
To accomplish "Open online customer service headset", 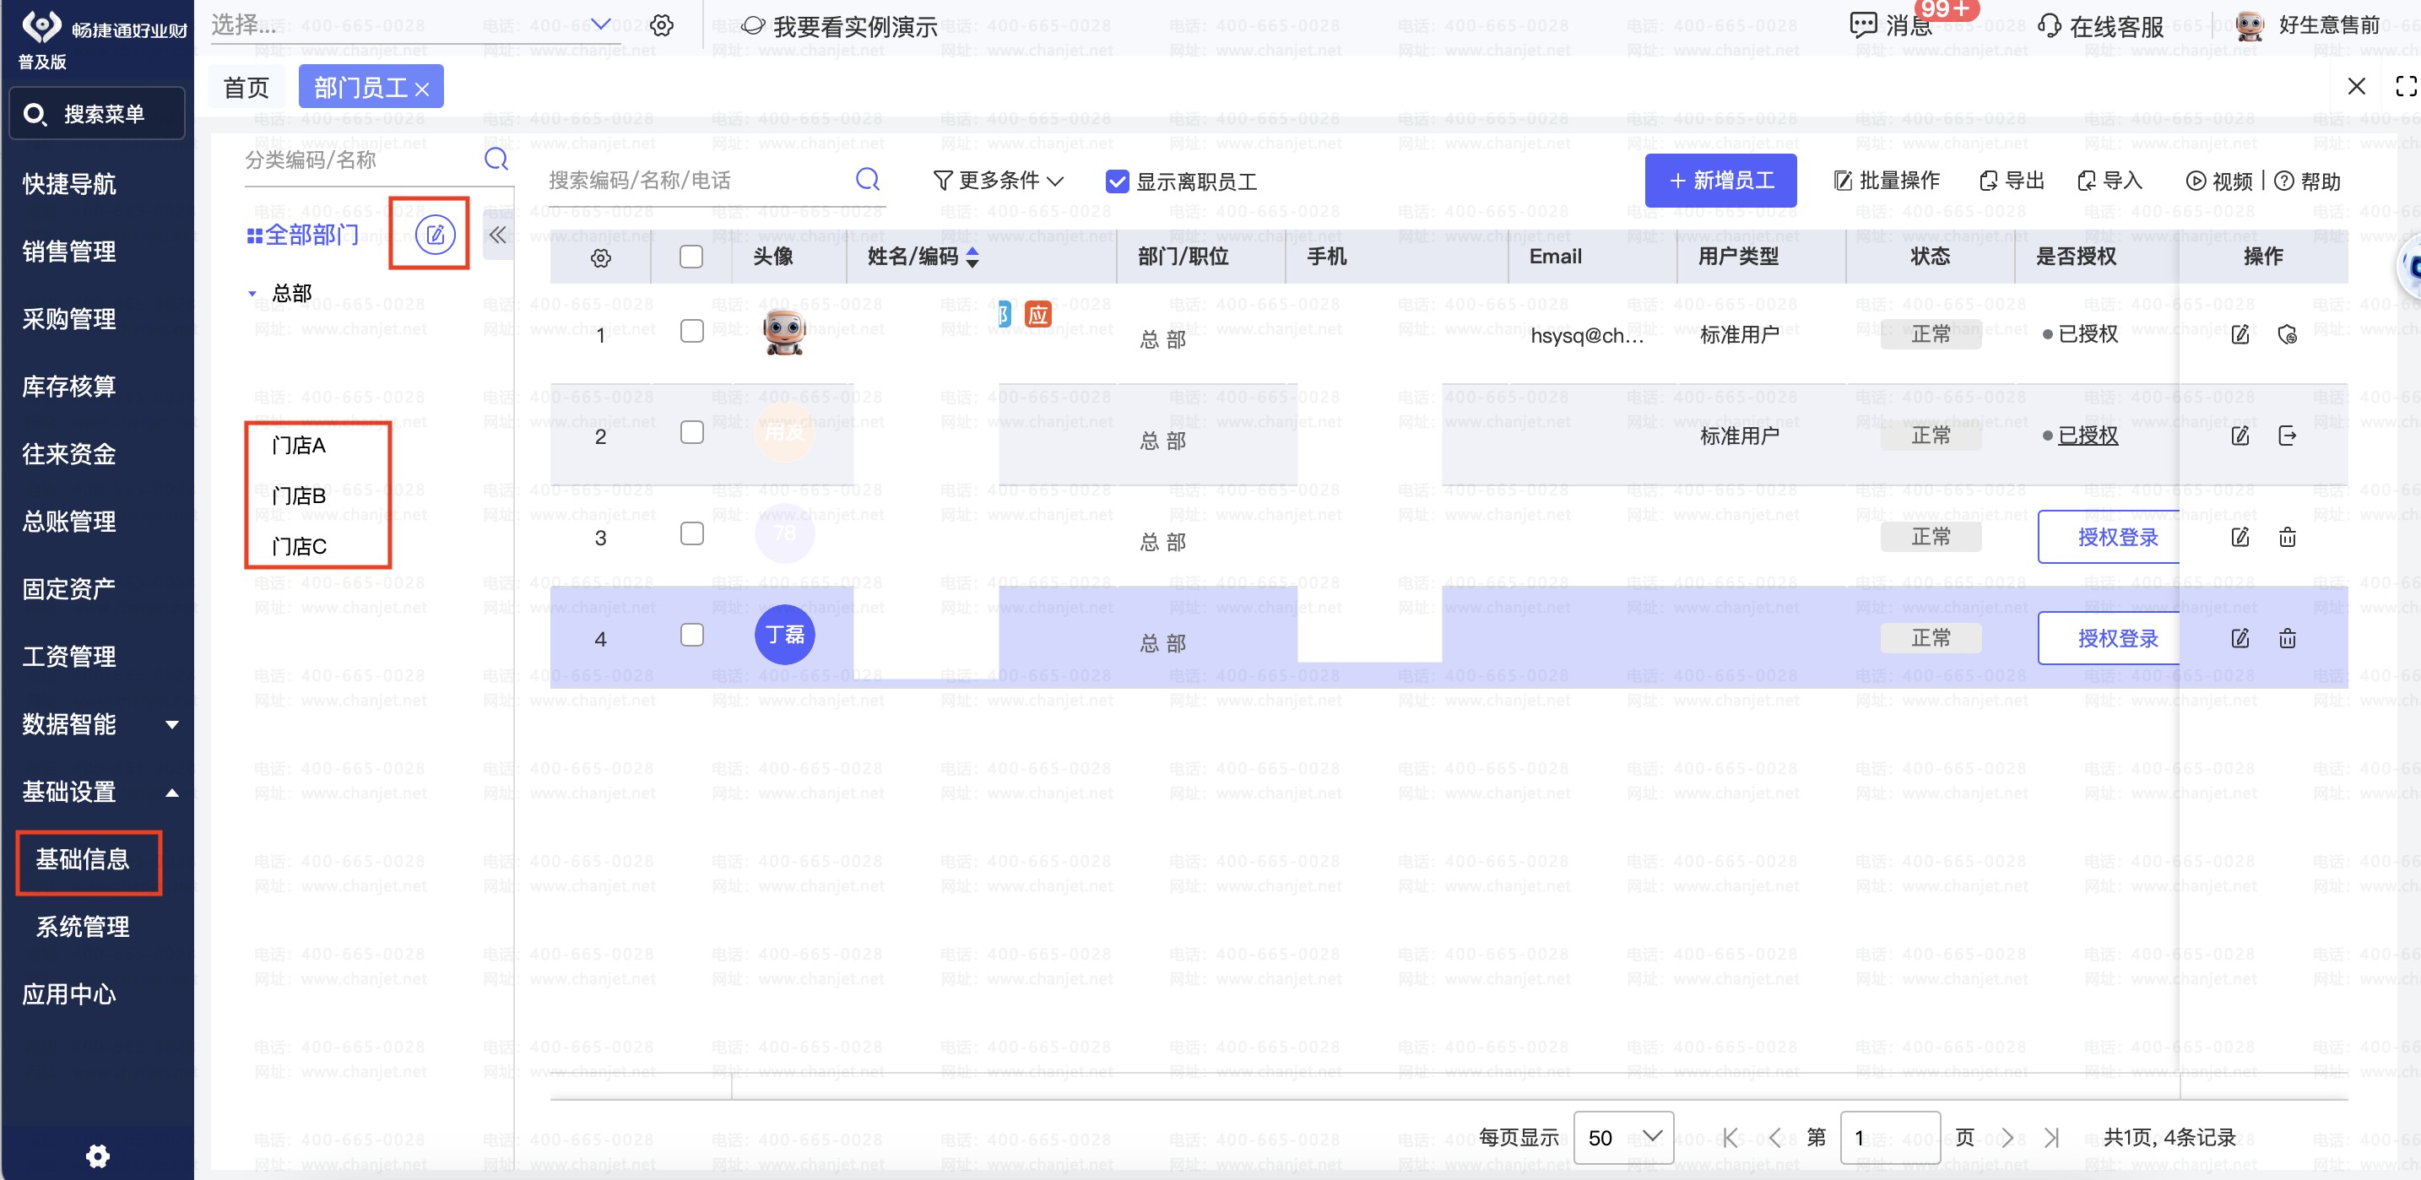I will point(2049,26).
